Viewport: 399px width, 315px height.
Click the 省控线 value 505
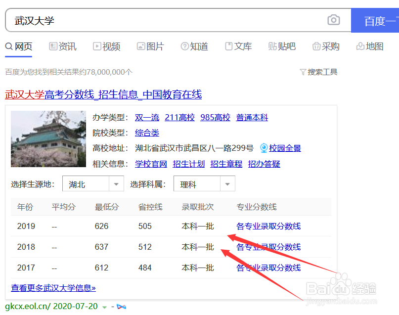tap(145, 226)
